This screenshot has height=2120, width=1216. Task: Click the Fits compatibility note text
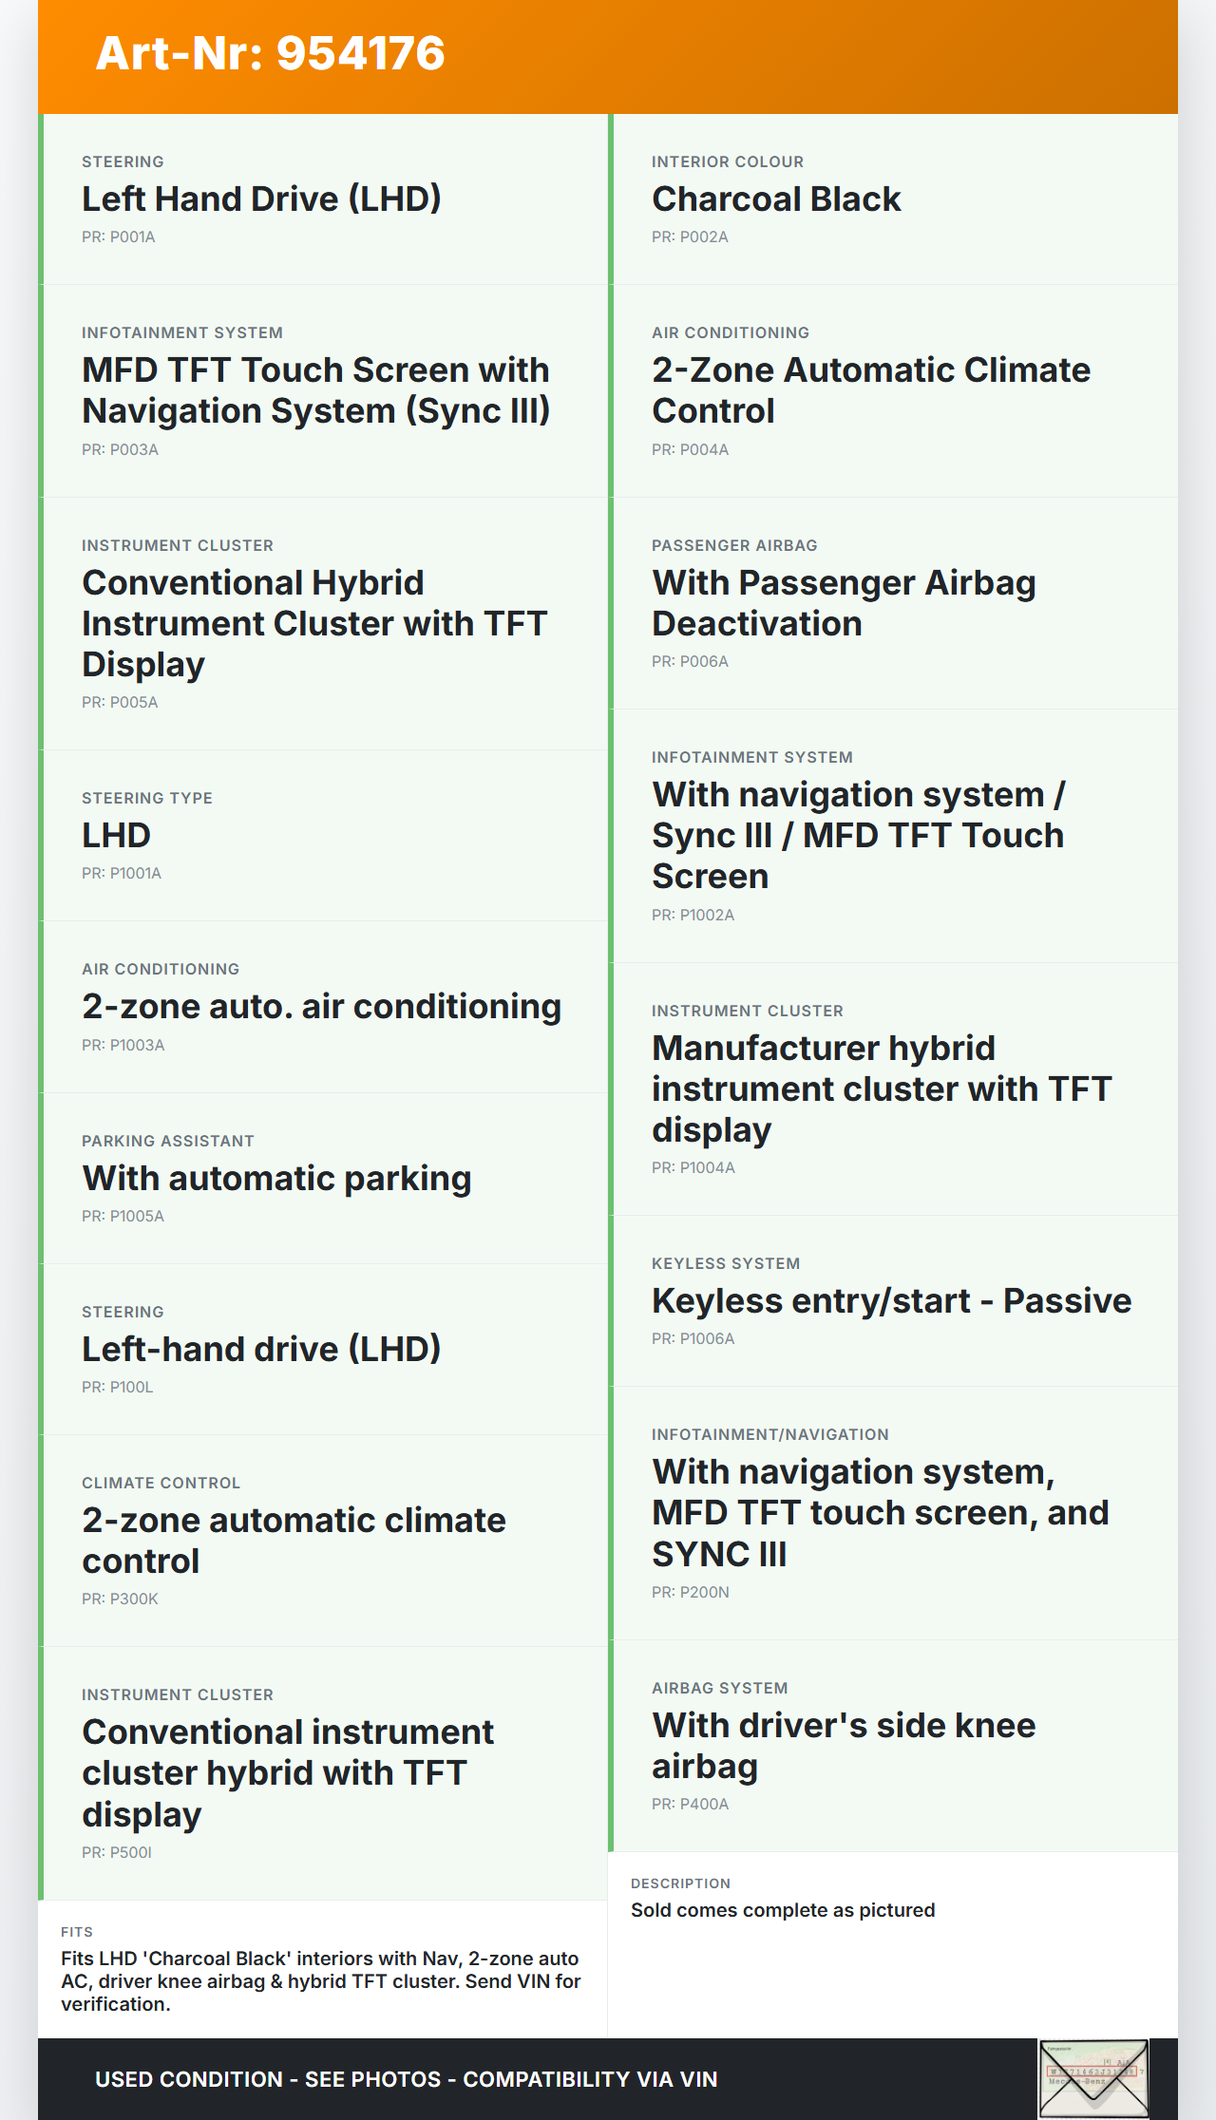[x=321, y=1981]
